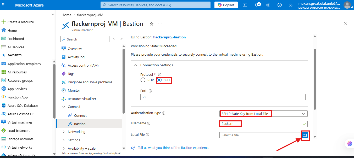Favorite the Bastion page with the star
This screenshot has height=158, width=354.
pos(151,24)
